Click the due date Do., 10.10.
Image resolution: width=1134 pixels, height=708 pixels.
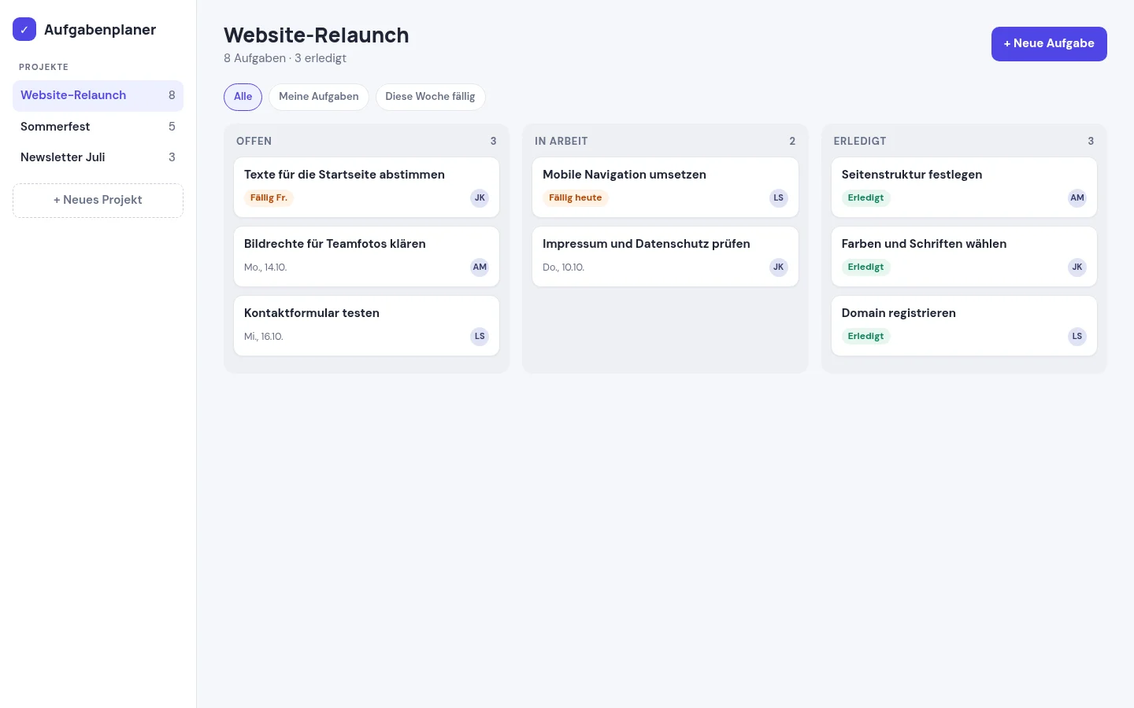pos(564,267)
